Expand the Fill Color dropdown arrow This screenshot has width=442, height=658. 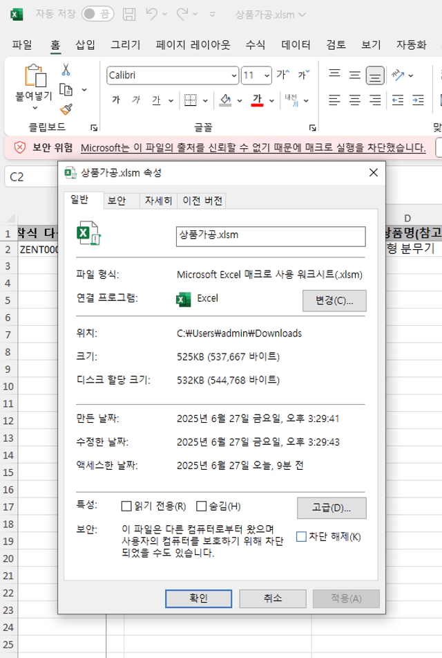pos(240,100)
